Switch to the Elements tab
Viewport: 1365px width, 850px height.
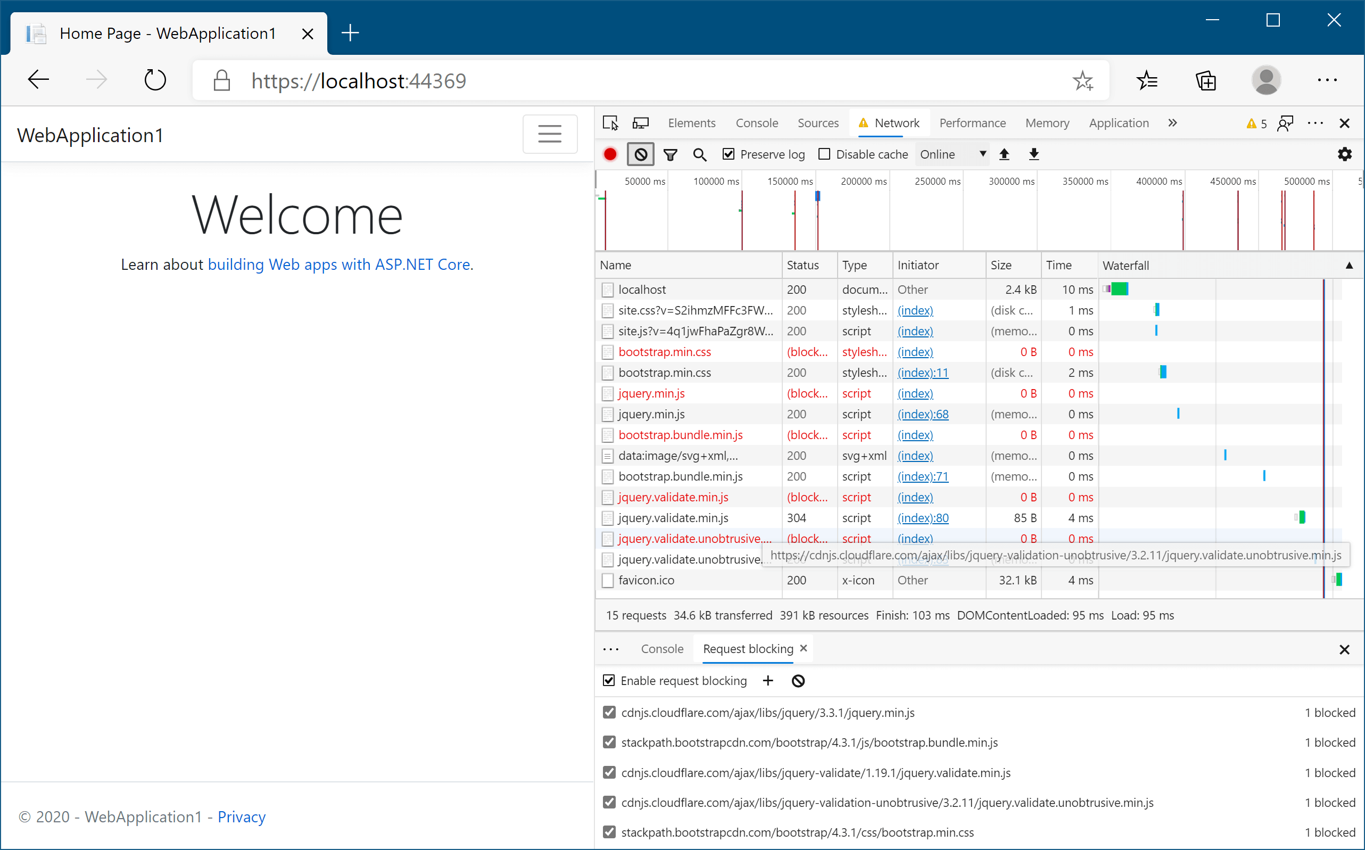click(692, 123)
